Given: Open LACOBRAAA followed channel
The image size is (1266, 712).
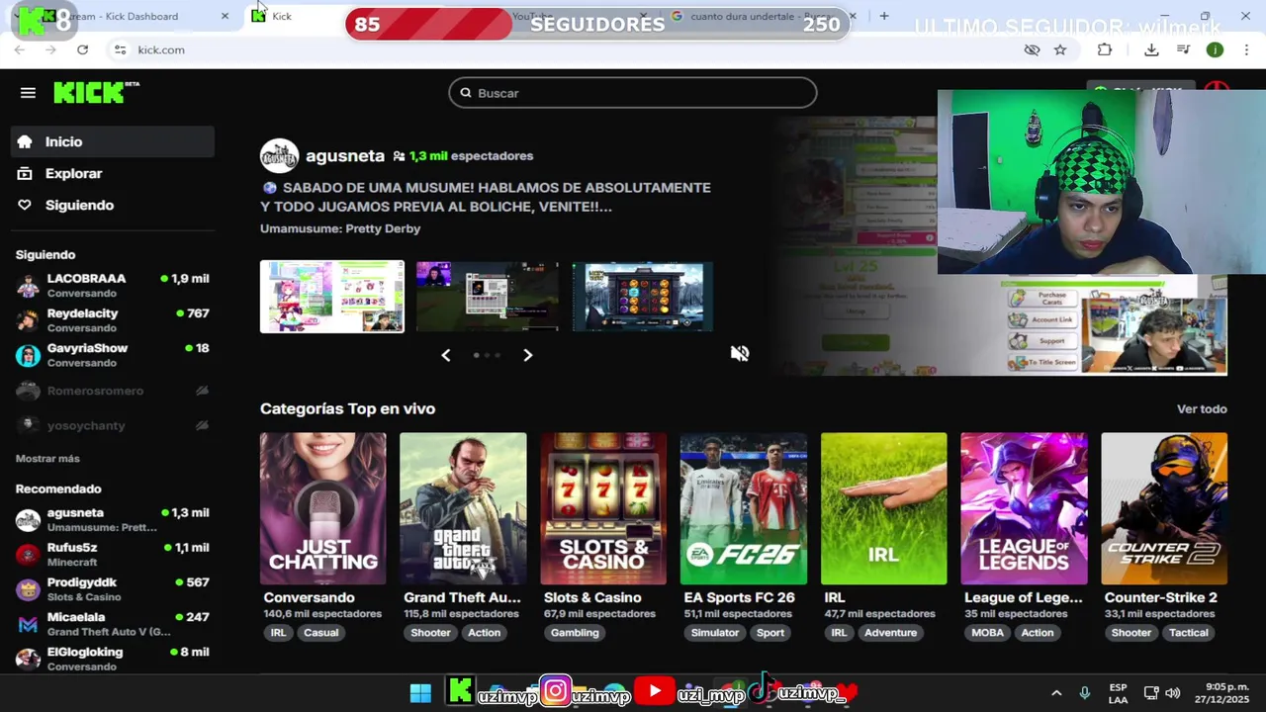Looking at the screenshot, I should coord(113,285).
